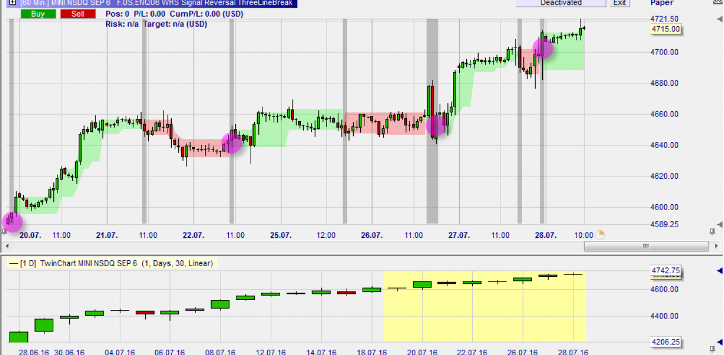Click the 4206.25 price label on TwinChart
This screenshot has width=724, height=355.
tap(665, 341)
